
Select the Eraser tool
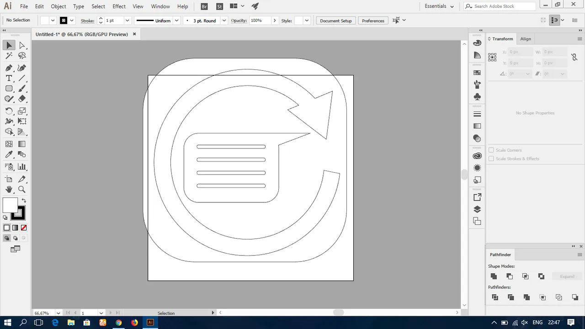click(x=22, y=99)
